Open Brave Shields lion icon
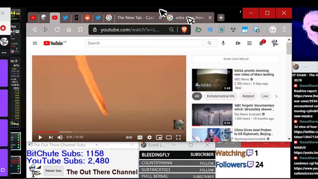 pyautogui.click(x=184, y=30)
